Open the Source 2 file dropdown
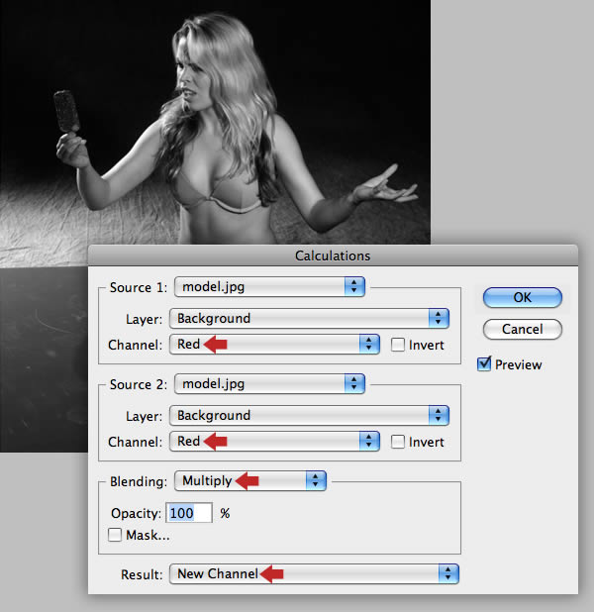Image resolution: width=594 pixels, height=612 pixels. 269,383
